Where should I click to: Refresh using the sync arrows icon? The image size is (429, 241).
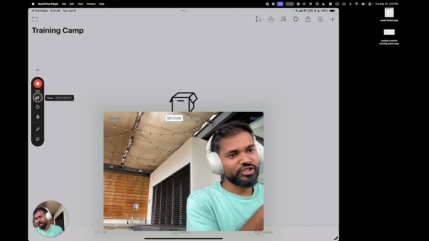[x=295, y=19]
